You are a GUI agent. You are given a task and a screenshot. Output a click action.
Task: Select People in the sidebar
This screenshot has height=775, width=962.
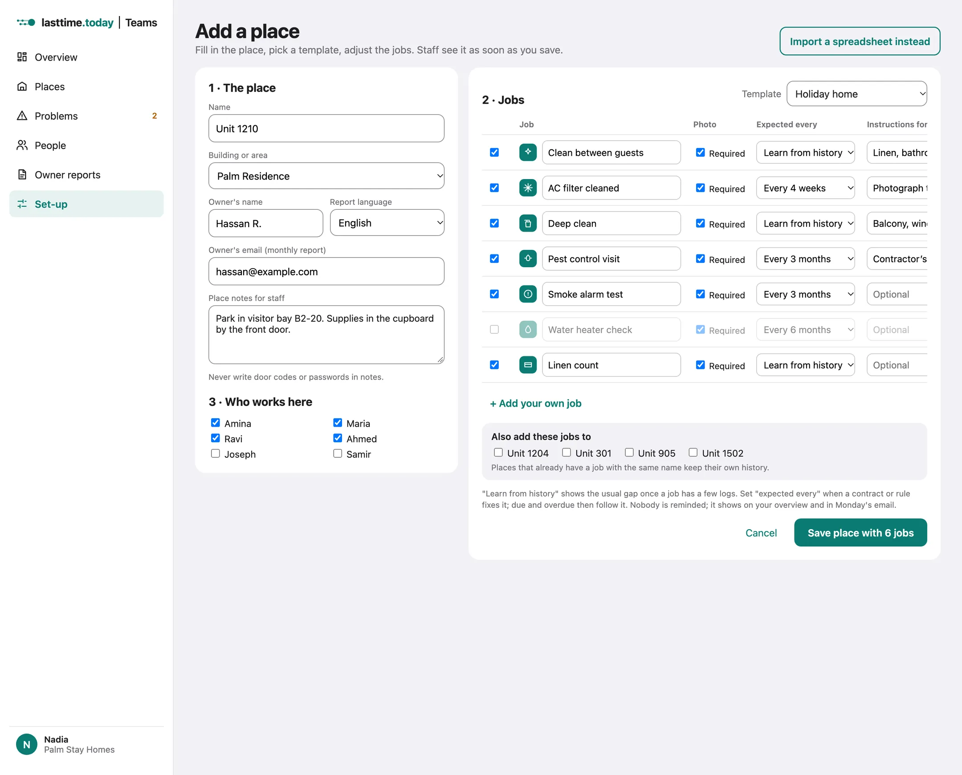pos(86,146)
